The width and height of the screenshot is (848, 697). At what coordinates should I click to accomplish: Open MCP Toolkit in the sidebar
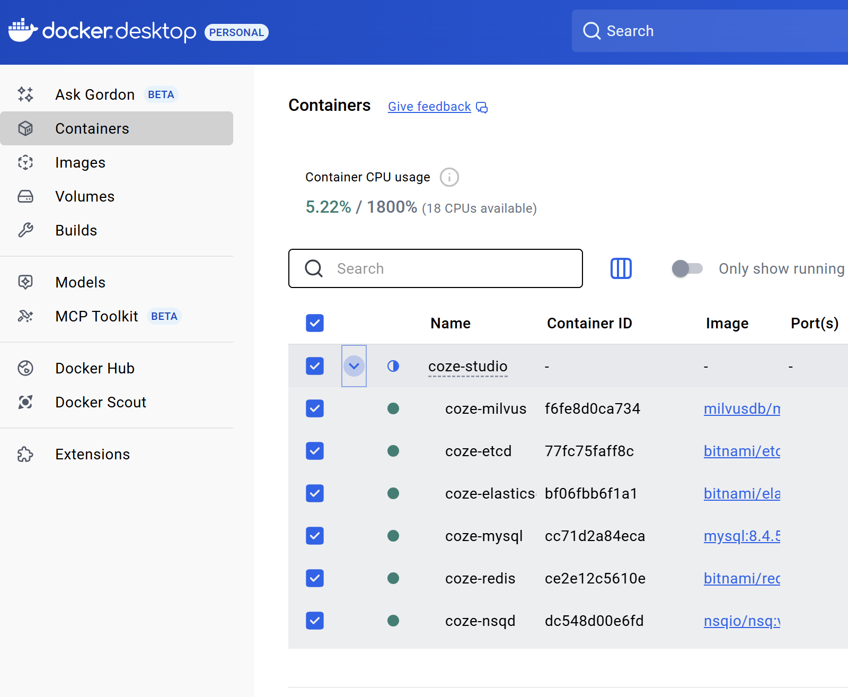pos(117,316)
